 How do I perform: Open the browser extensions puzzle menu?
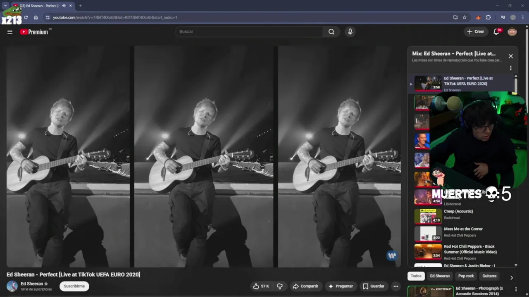488,17
